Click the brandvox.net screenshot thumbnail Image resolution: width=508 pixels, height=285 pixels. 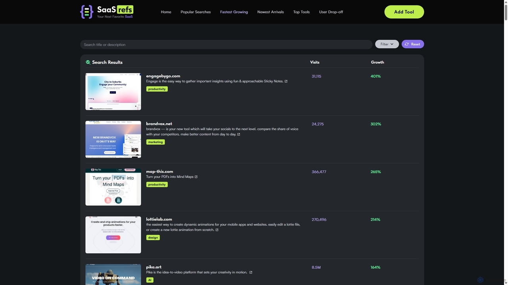(x=113, y=139)
